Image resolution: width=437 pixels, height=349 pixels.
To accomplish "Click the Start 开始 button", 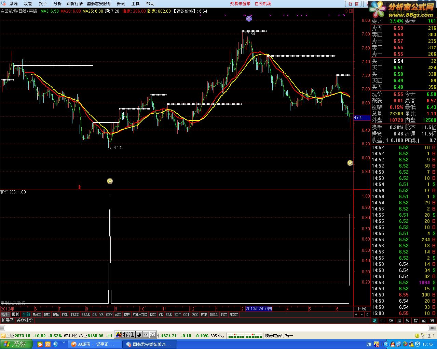I will [16, 344].
